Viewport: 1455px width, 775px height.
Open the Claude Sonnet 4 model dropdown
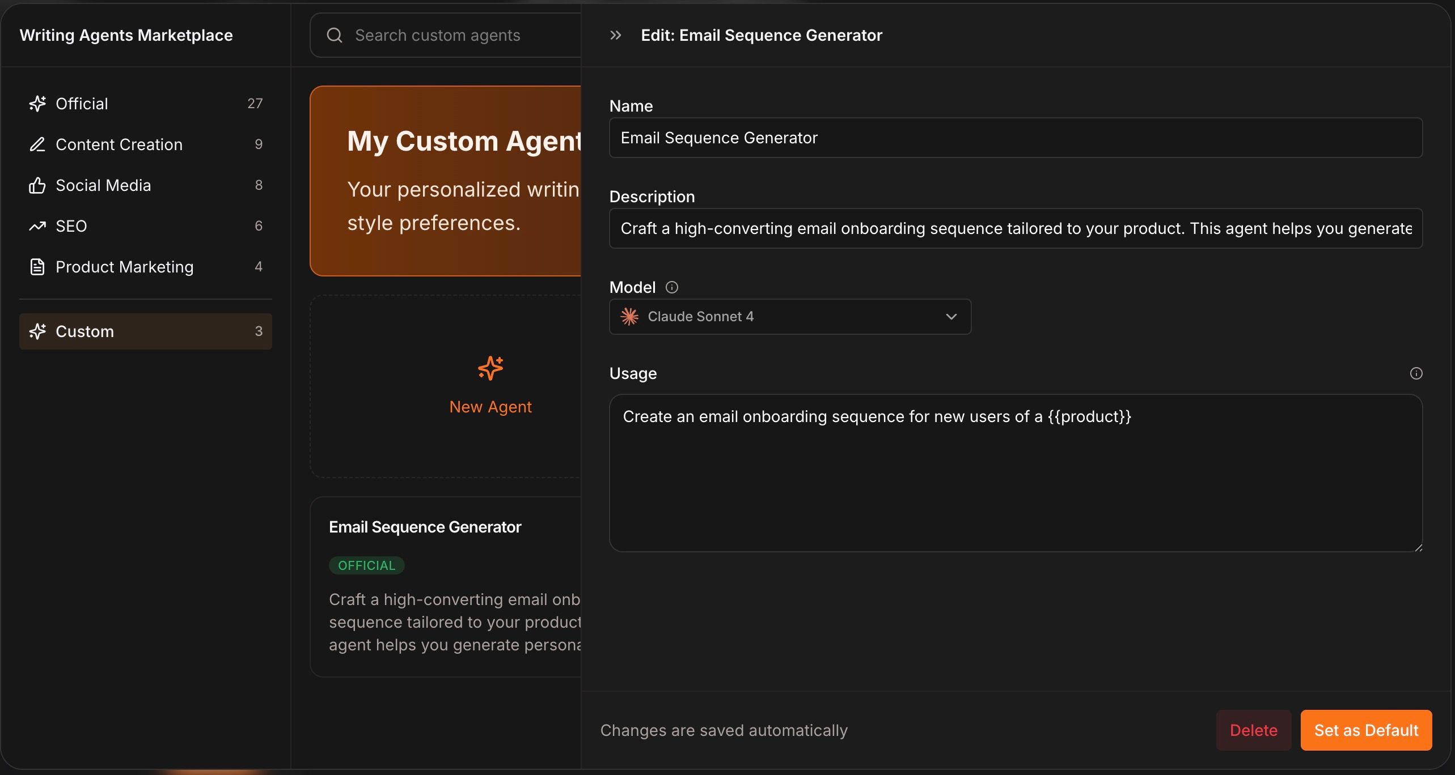pos(790,317)
